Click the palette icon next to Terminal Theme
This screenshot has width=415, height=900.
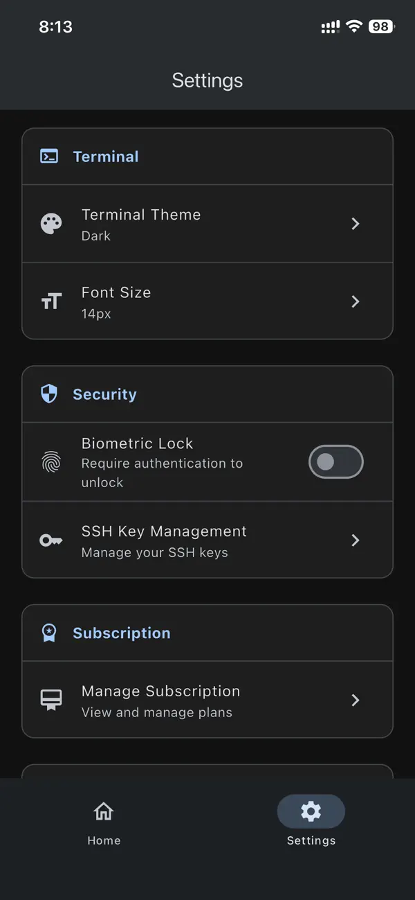click(51, 224)
